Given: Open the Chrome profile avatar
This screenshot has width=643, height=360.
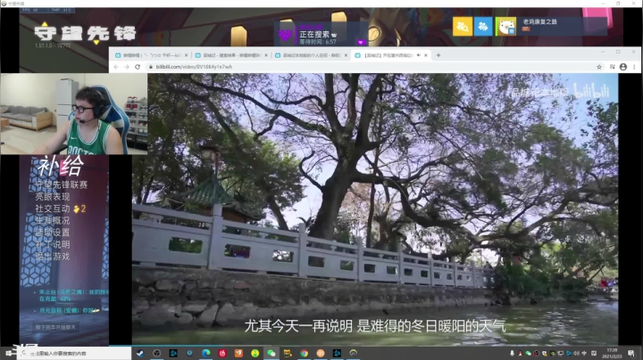Looking at the screenshot, I should tap(623, 67).
